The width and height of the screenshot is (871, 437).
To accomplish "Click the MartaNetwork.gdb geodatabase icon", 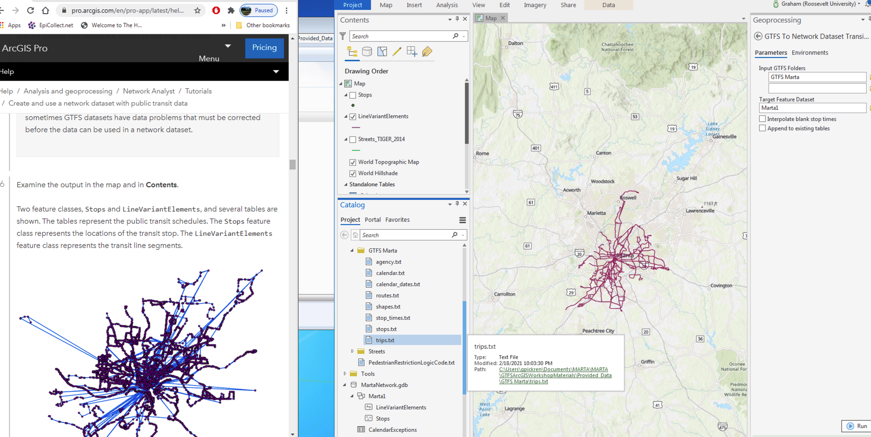I will pyautogui.click(x=354, y=385).
